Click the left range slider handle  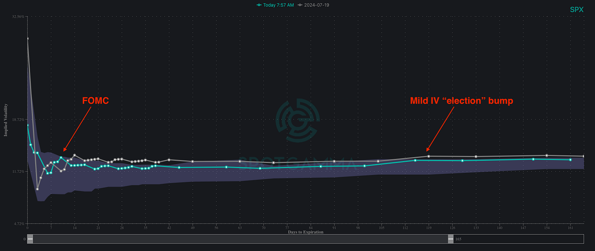pyautogui.click(x=30, y=239)
